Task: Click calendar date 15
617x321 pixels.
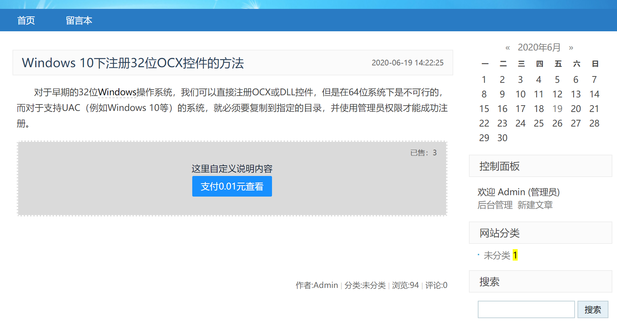Action: pyautogui.click(x=484, y=109)
